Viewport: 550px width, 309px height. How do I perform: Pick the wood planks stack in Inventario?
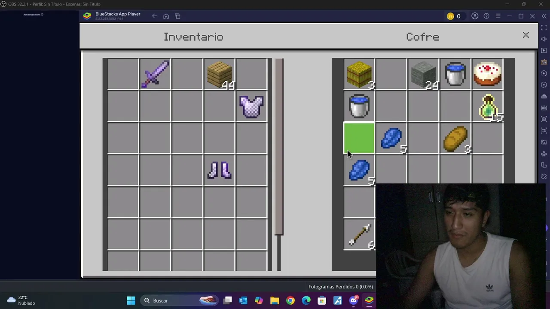click(220, 74)
